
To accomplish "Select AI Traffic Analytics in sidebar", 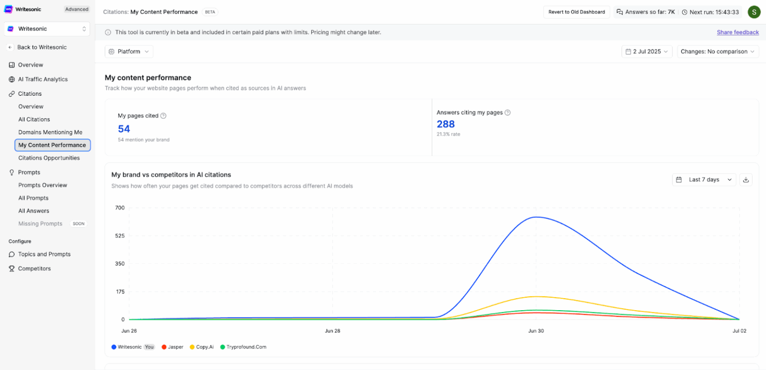I will (44, 79).
